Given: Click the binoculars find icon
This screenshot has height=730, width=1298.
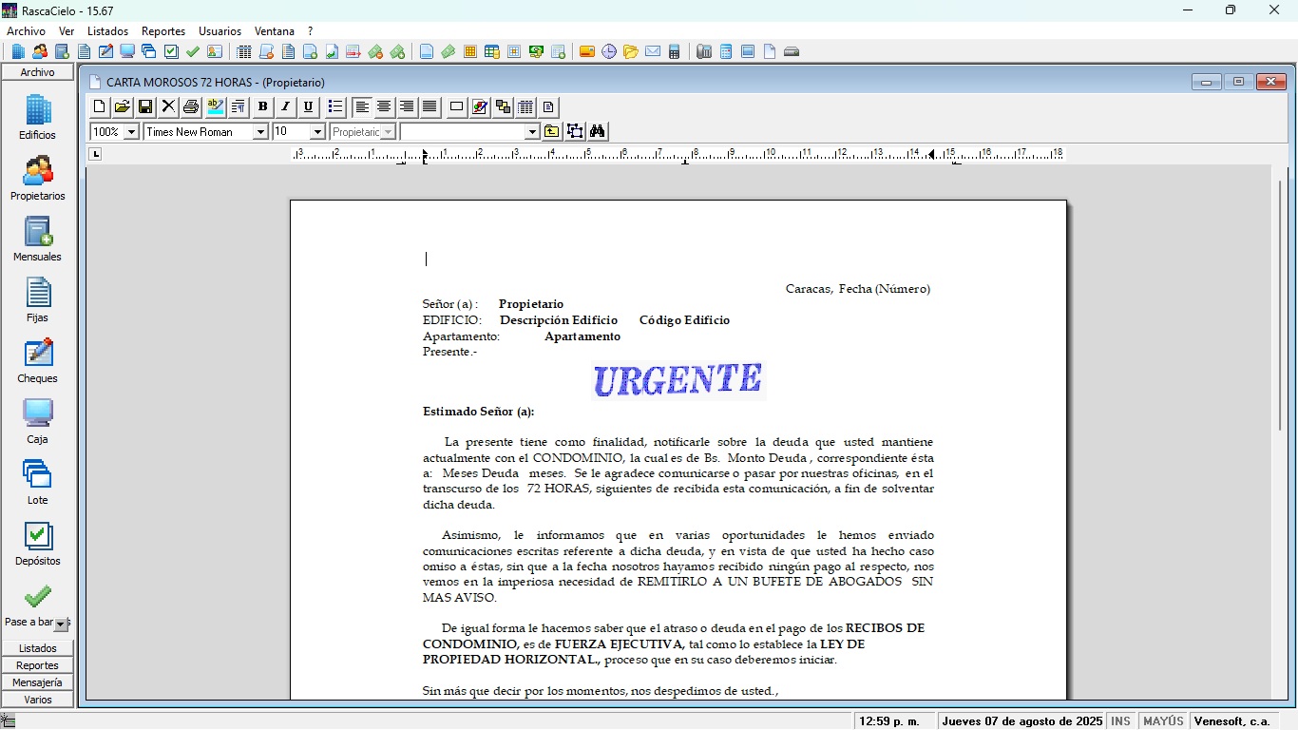Looking at the screenshot, I should pyautogui.click(x=598, y=131).
